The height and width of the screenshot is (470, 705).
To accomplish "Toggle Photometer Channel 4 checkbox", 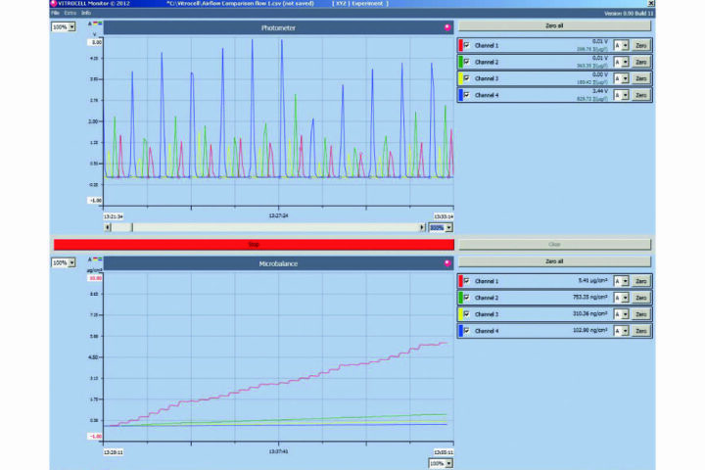I will pyautogui.click(x=467, y=95).
